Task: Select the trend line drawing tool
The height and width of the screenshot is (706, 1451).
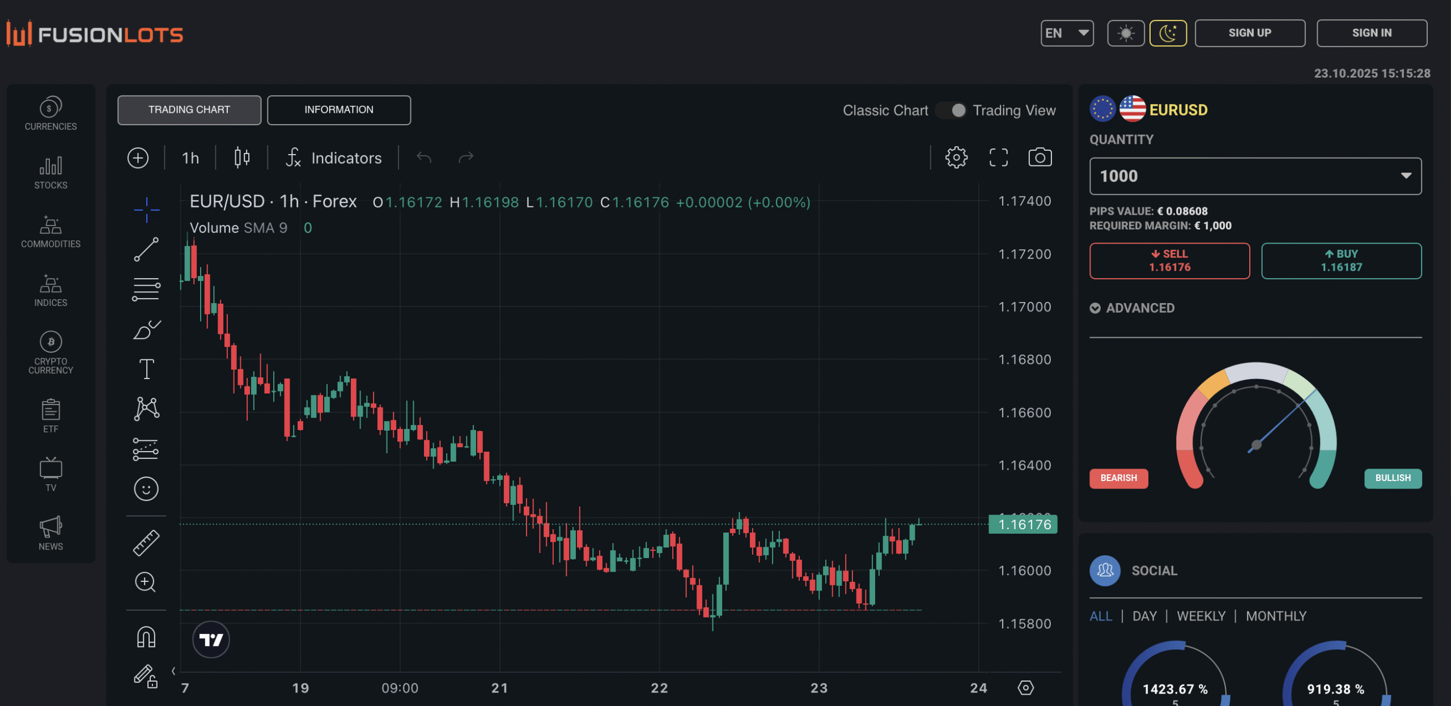Action: pyautogui.click(x=146, y=249)
